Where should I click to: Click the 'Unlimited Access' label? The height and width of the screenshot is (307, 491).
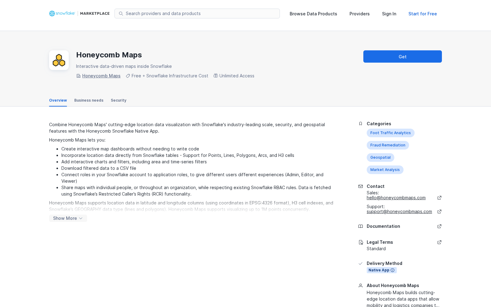click(237, 76)
